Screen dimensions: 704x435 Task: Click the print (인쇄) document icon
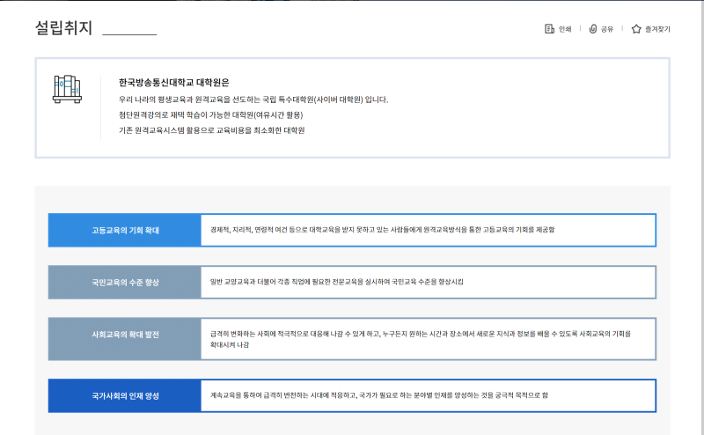pos(549,29)
